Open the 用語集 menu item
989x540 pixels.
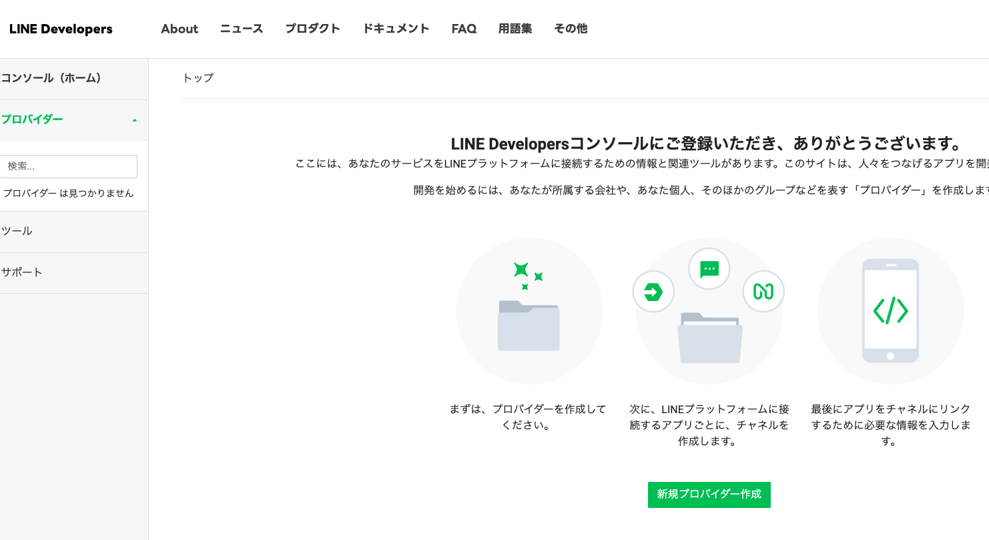515,29
